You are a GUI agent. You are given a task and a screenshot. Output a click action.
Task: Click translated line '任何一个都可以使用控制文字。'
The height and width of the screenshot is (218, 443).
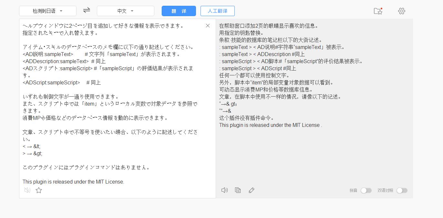tap(255, 75)
